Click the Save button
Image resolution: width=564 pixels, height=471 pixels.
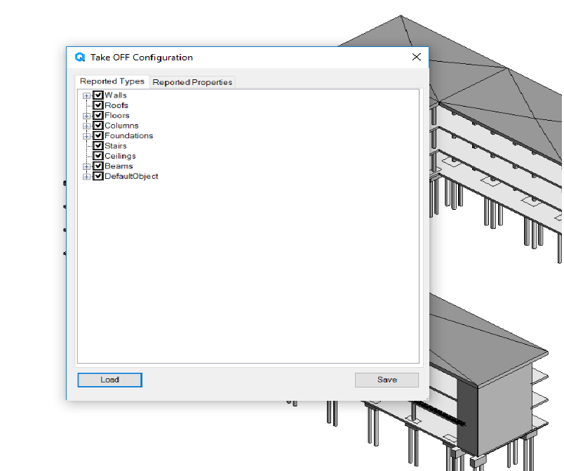[387, 380]
